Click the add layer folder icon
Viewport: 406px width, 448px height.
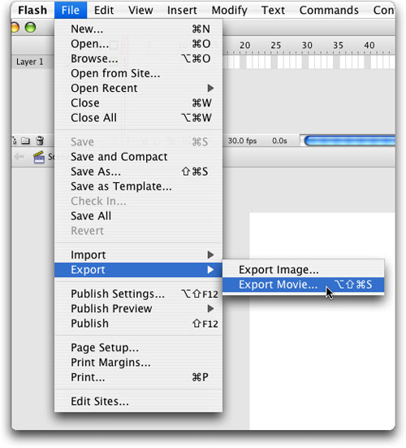tap(26, 141)
